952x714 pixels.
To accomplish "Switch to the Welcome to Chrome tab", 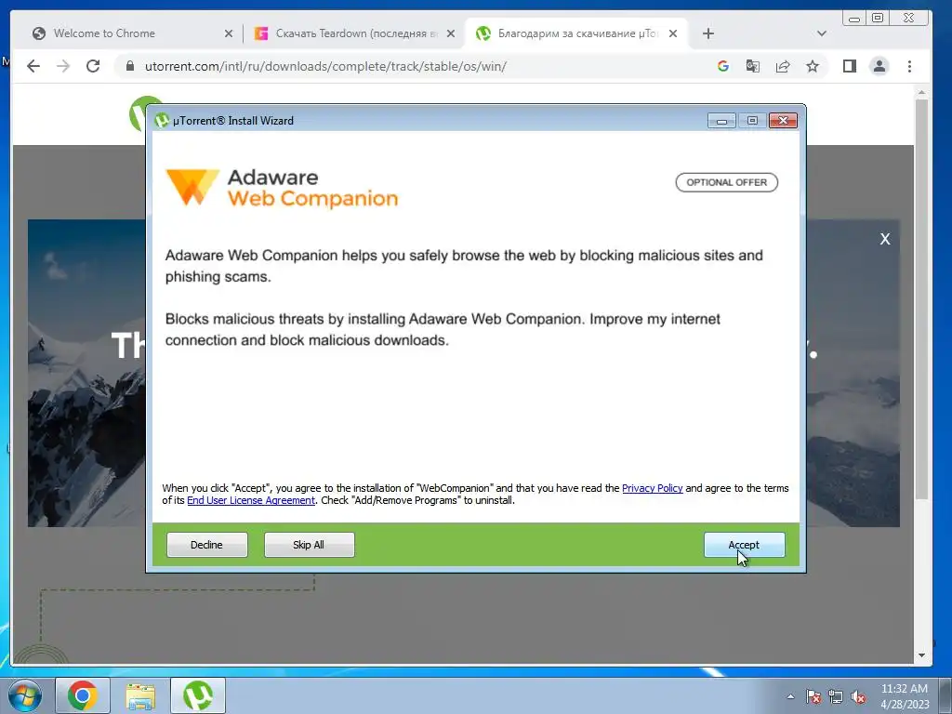I will click(133, 33).
